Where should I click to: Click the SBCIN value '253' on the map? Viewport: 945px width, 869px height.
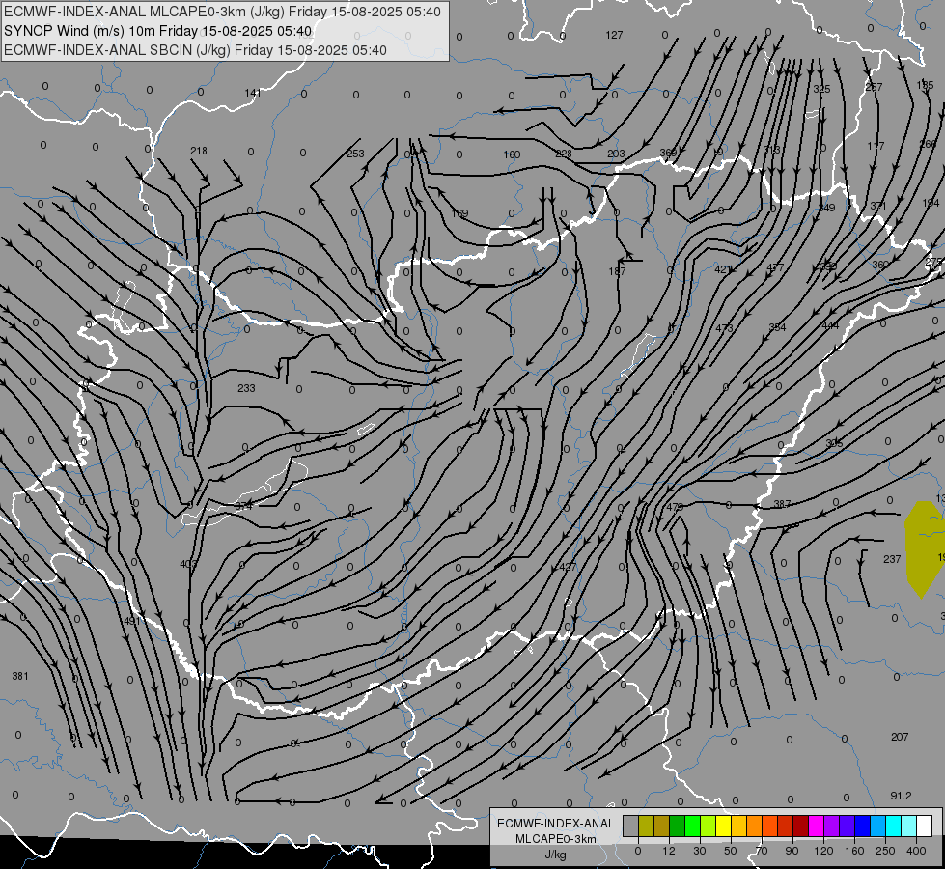coord(355,154)
